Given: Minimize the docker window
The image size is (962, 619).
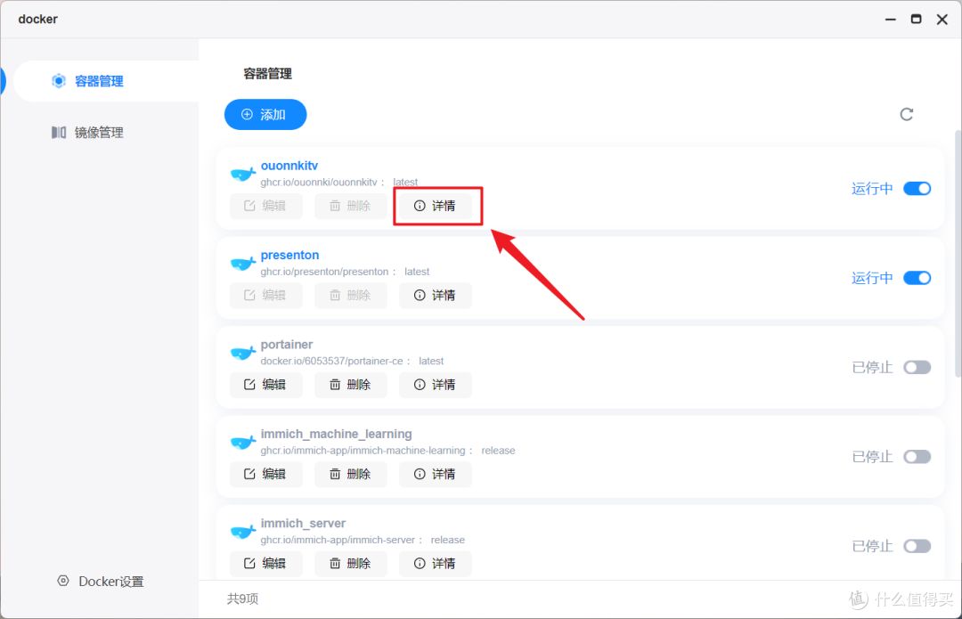Looking at the screenshot, I should click(x=890, y=20).
